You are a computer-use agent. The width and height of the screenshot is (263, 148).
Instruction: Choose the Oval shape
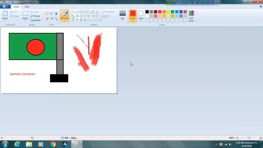81,12
